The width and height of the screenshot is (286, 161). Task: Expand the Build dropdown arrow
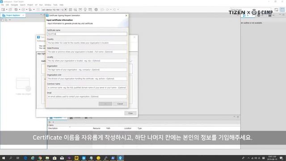tap(20, 9)
